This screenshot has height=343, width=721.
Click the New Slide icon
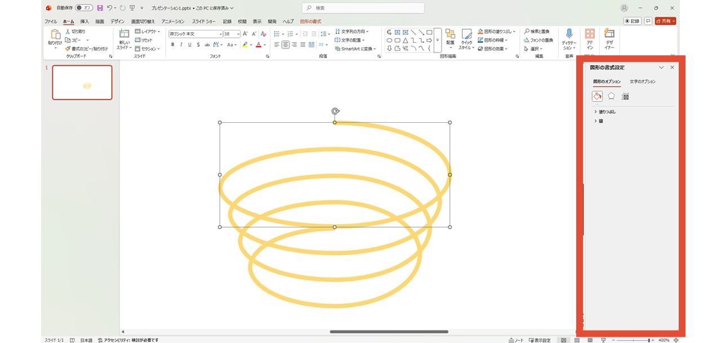pyautogui.click(x=124, y=35)
